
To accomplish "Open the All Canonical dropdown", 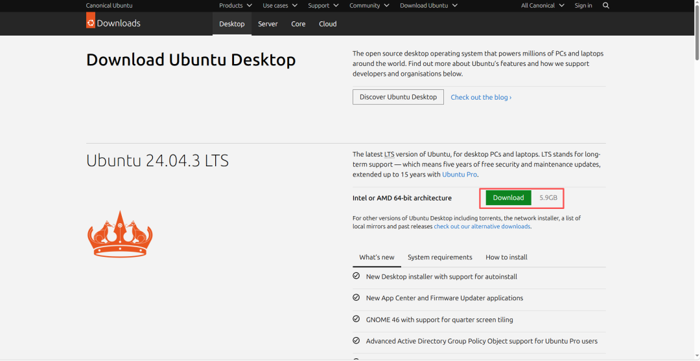I will (x=542, y=6).
